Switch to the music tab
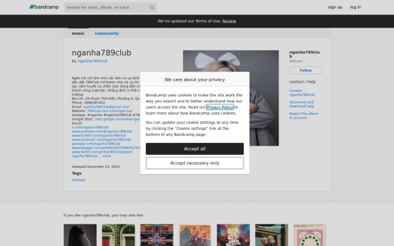 point(78,33)
